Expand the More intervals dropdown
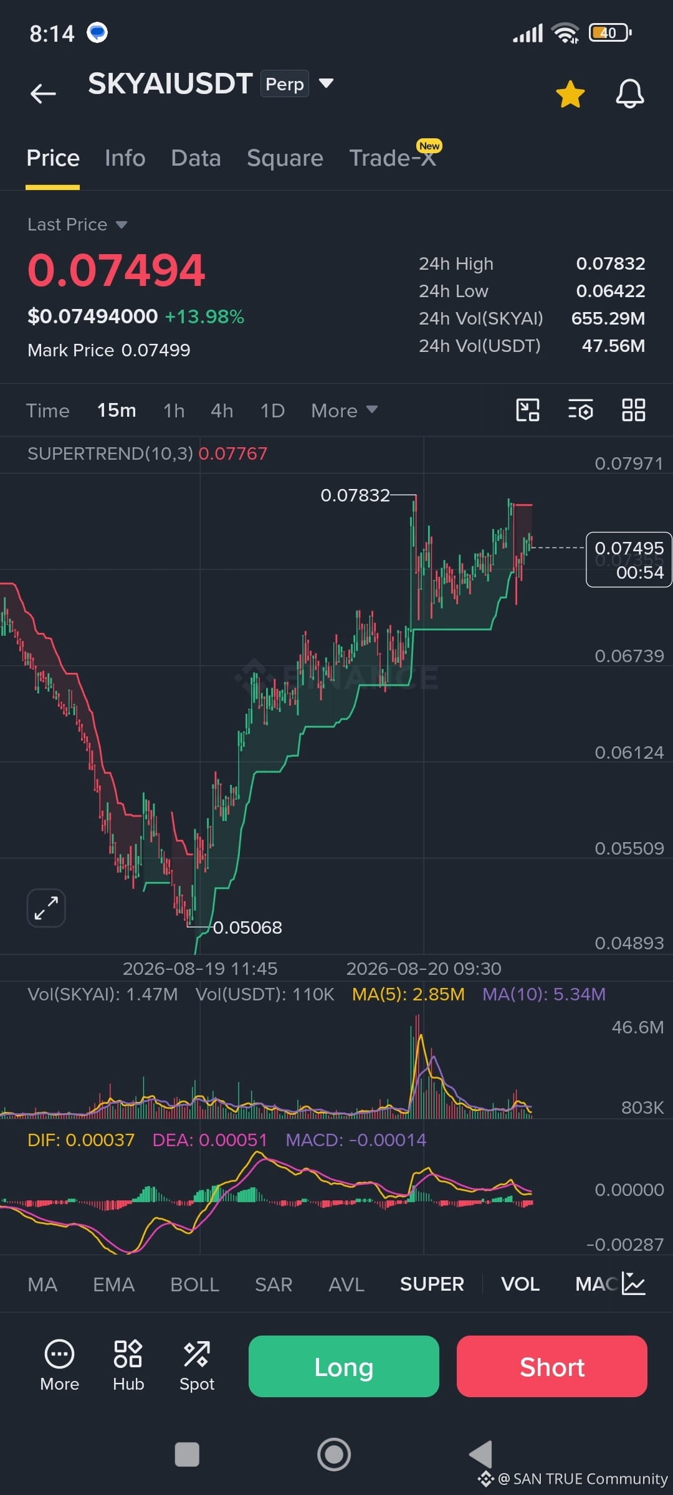This screenshot has width=673, height=1495. 345,411
